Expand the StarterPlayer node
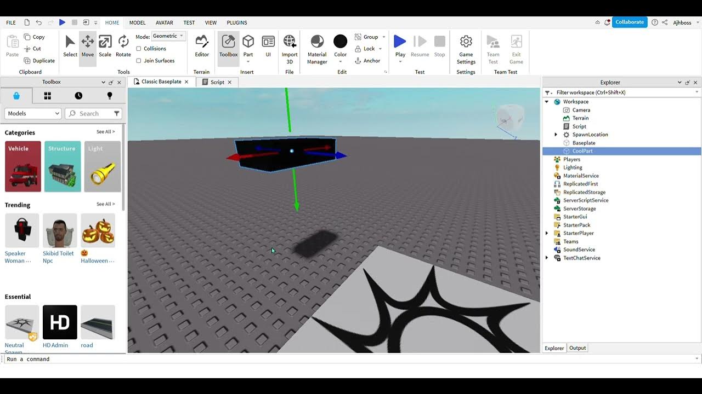702x394 pixels. pos(547,233)
